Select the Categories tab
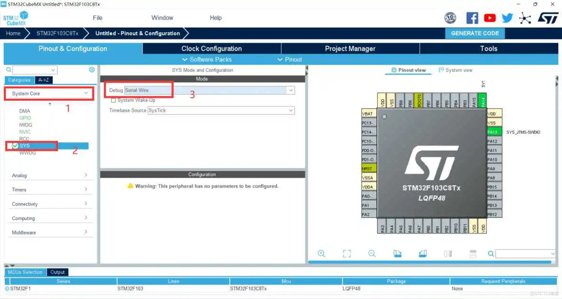562x299 pixels. click(19, 80)
